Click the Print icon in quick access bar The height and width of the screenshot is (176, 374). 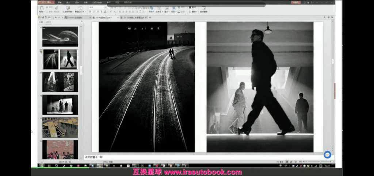(x=49, y=18)
